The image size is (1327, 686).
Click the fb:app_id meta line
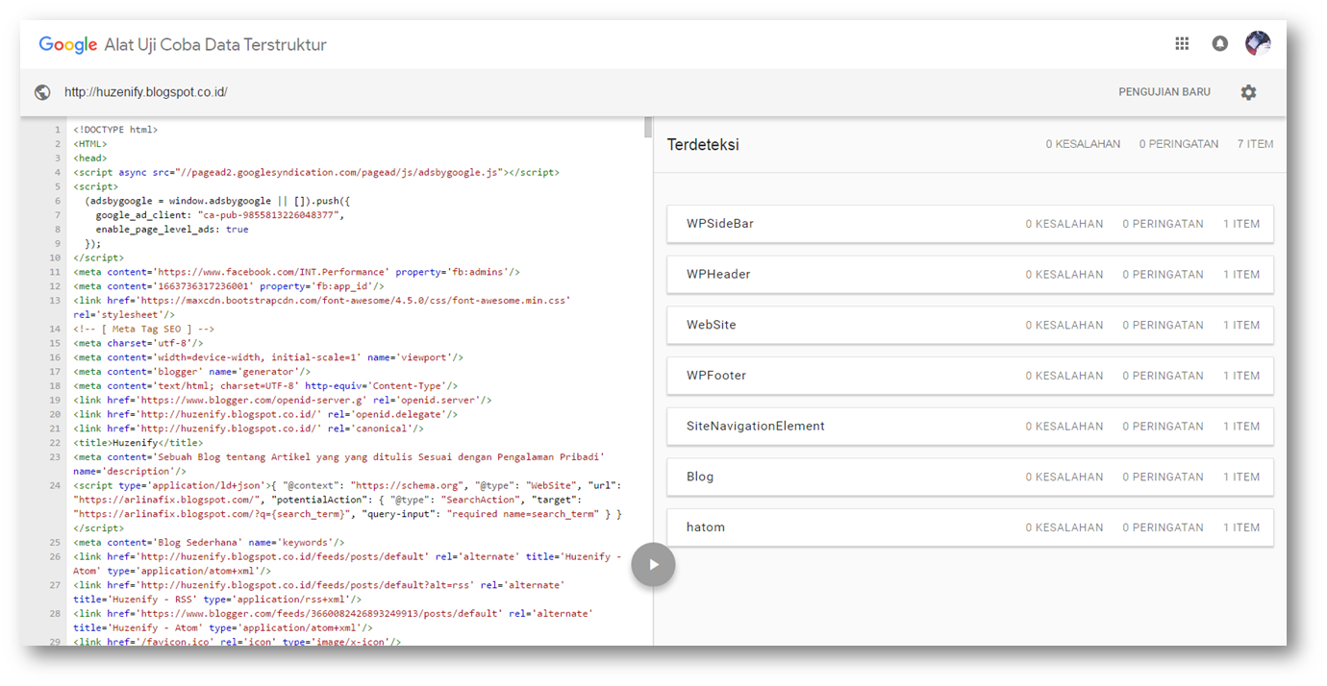pyautogui.click(x=229, y=286)
